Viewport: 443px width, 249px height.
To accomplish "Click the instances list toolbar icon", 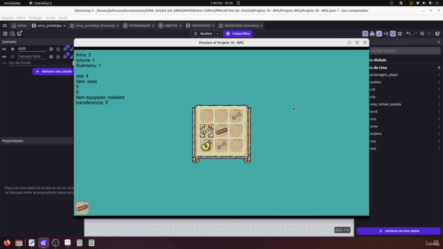I will pos(386,34).
